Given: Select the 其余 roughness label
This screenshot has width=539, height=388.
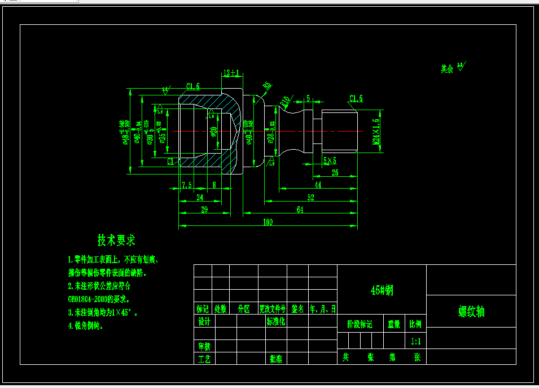Looking at the screenshot, I should click(447, 69).
